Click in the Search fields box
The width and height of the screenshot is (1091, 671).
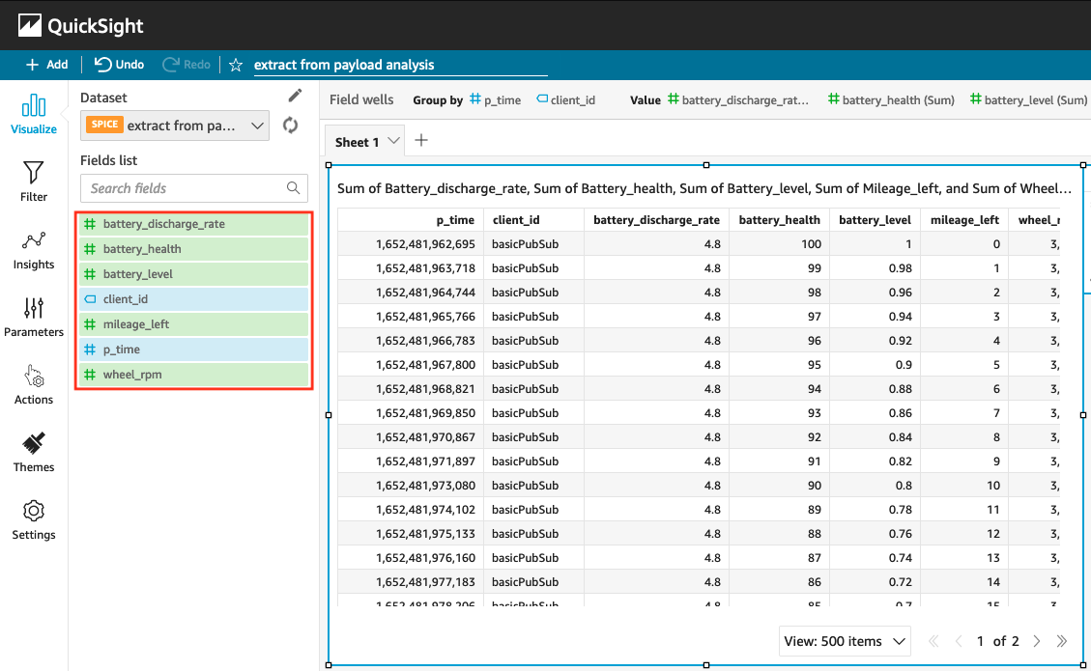(184, 188)
